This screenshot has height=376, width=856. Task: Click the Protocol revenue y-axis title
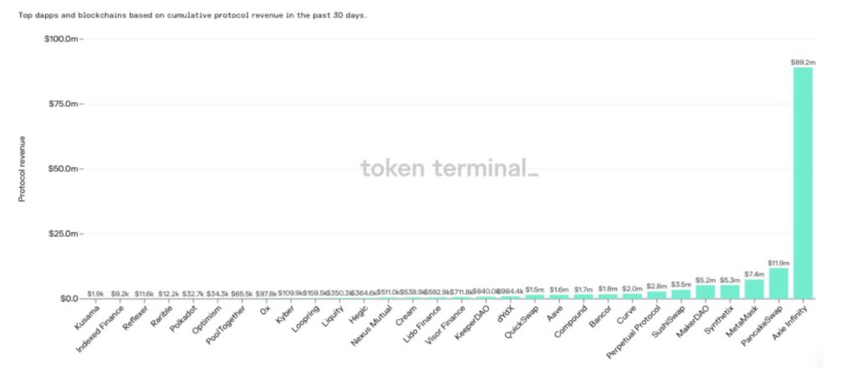[23, 169]
